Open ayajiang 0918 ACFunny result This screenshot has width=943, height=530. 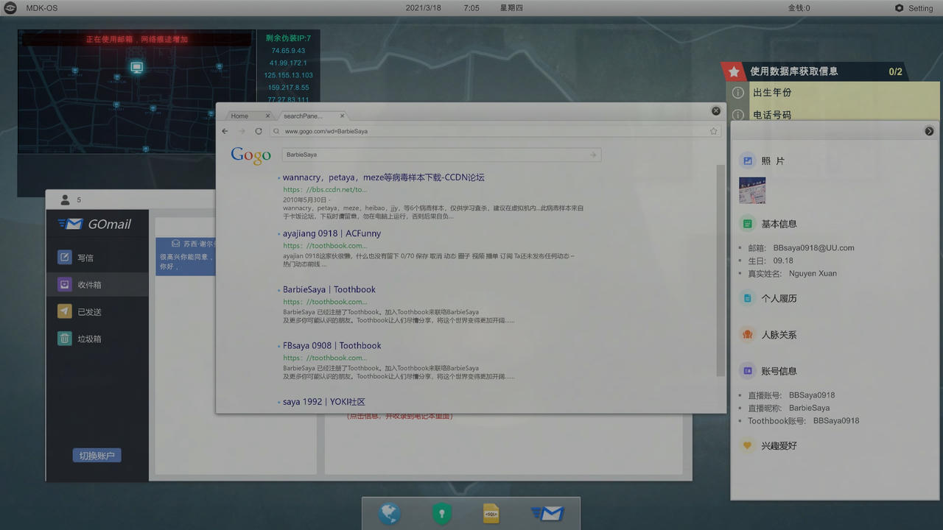click(332, 233)
